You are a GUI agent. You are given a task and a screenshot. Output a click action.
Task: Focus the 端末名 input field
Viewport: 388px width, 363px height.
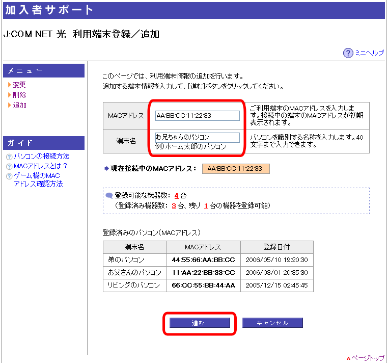click(x=197, y=137)
